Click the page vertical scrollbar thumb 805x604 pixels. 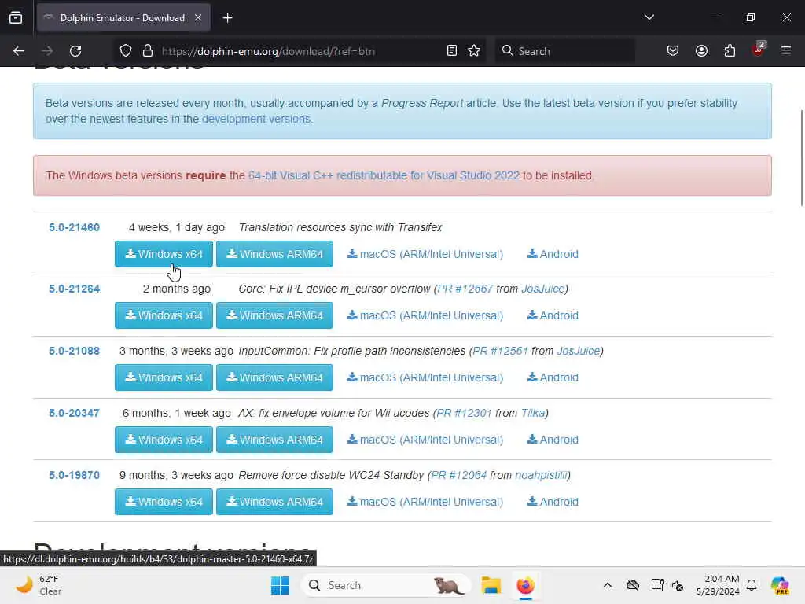point(801,157)
